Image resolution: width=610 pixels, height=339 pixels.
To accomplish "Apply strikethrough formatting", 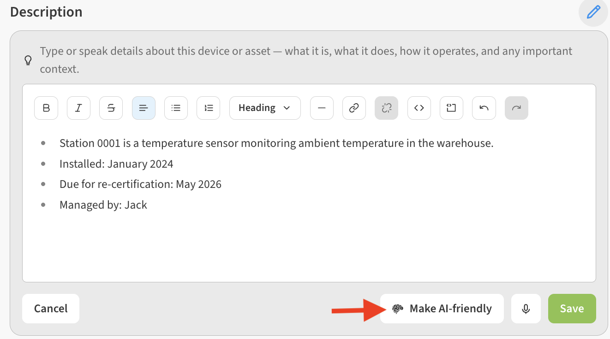I will (111, 108).
